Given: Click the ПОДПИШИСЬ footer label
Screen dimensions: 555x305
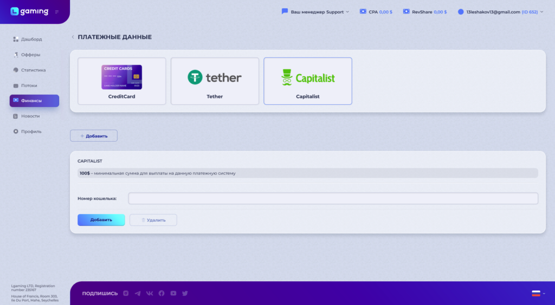Looking at the screenshot, I should (100, 293).
